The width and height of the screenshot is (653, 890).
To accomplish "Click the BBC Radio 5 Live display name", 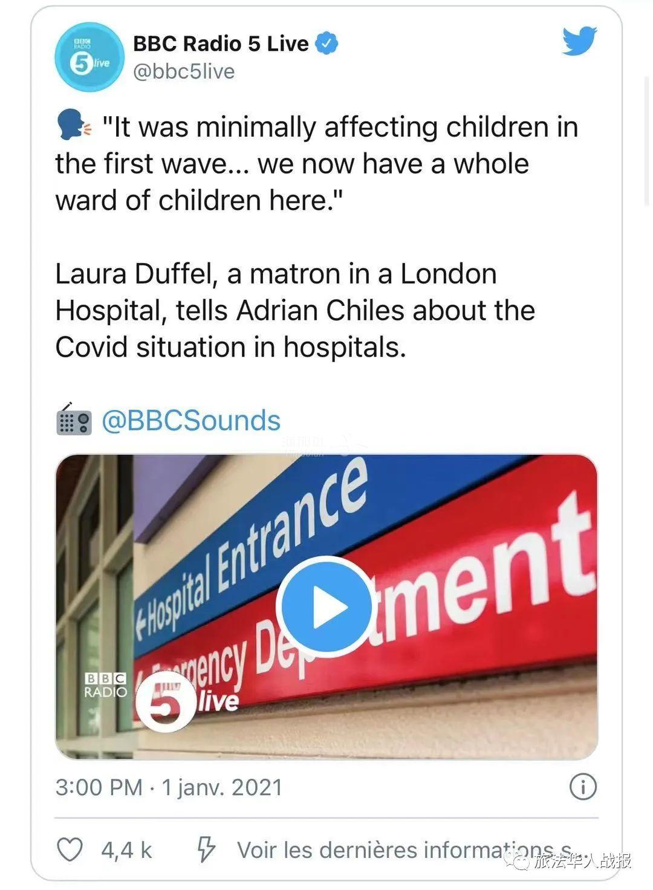I will pyautogui.click(x=221, y=44).
